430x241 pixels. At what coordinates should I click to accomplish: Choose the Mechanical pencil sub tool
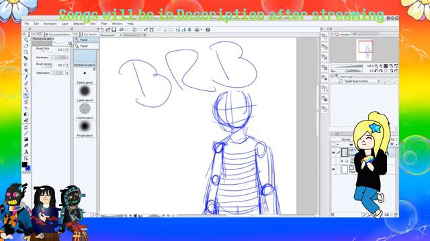[x=85, y=58]
